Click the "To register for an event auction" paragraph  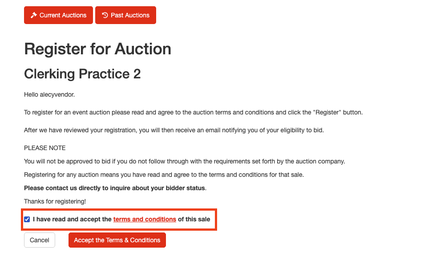[194, 112]
